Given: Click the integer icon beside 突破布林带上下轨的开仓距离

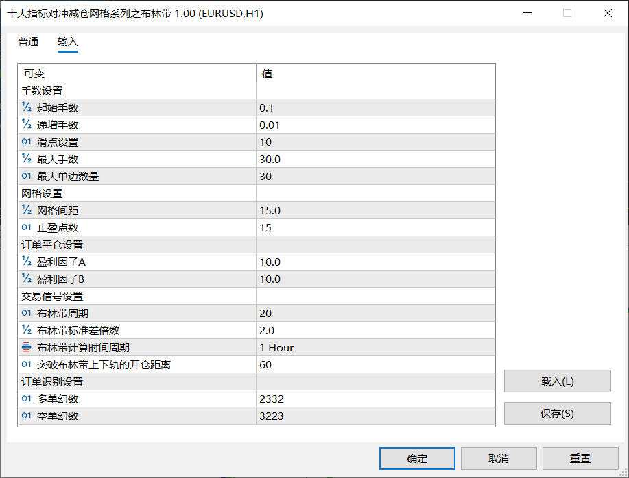Looking at the screenshot, I should click(x=27, y=364).
